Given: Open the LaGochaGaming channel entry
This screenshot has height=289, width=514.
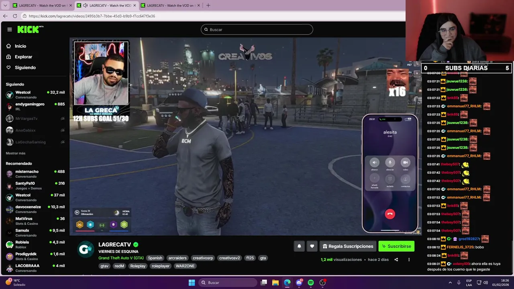Looking at the screenshot, I should 35,142.
